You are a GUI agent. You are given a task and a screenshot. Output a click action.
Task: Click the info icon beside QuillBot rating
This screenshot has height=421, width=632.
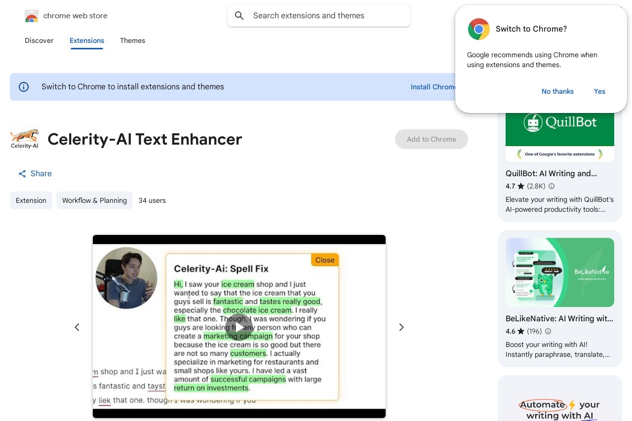click(552, 186)
